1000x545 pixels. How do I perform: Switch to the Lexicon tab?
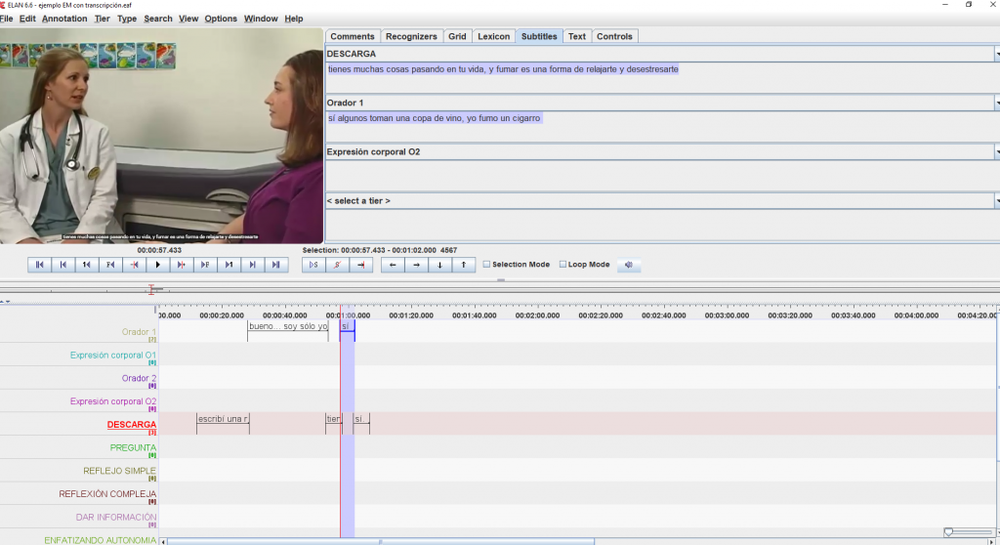pos(493,36)
